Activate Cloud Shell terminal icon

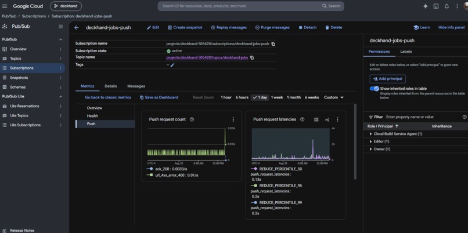coord(436,6)
